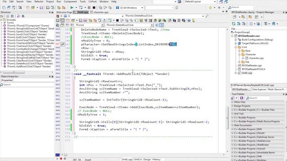Click the Save file icon in main toolbar
Image resolution: width=287 pixels, height=161 pixels.
41,8
